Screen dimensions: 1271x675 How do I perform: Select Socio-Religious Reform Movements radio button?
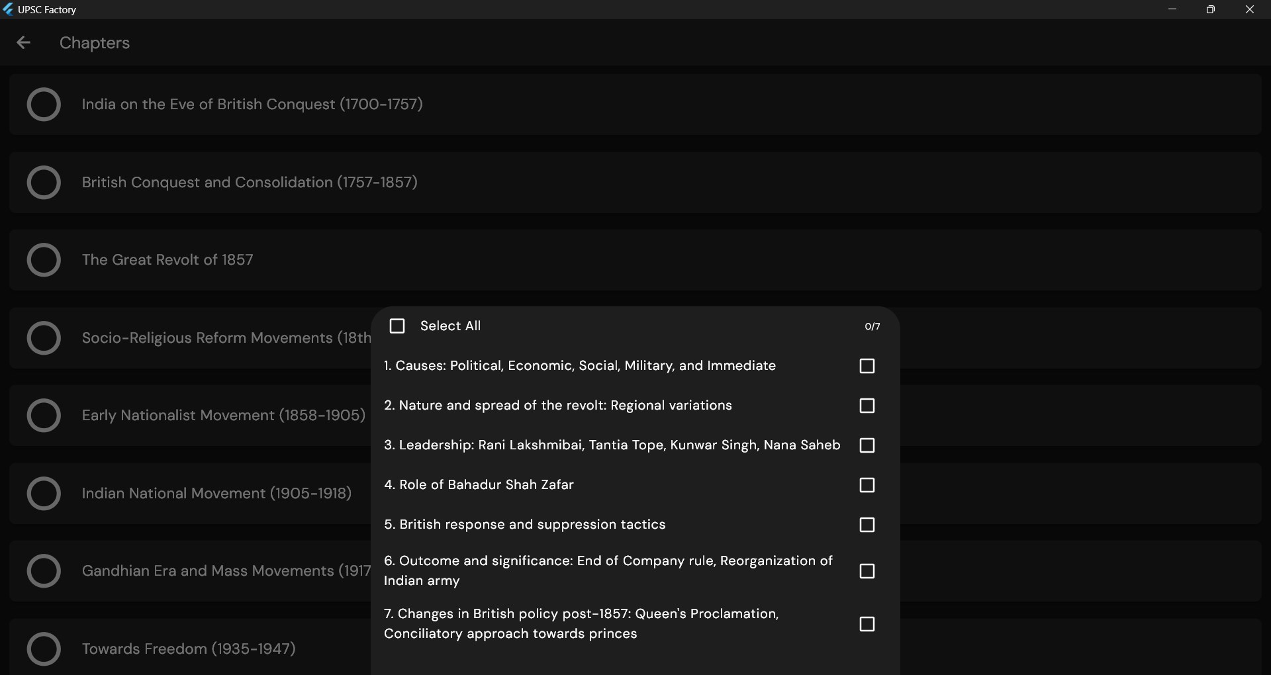click(x=44, y=337)
